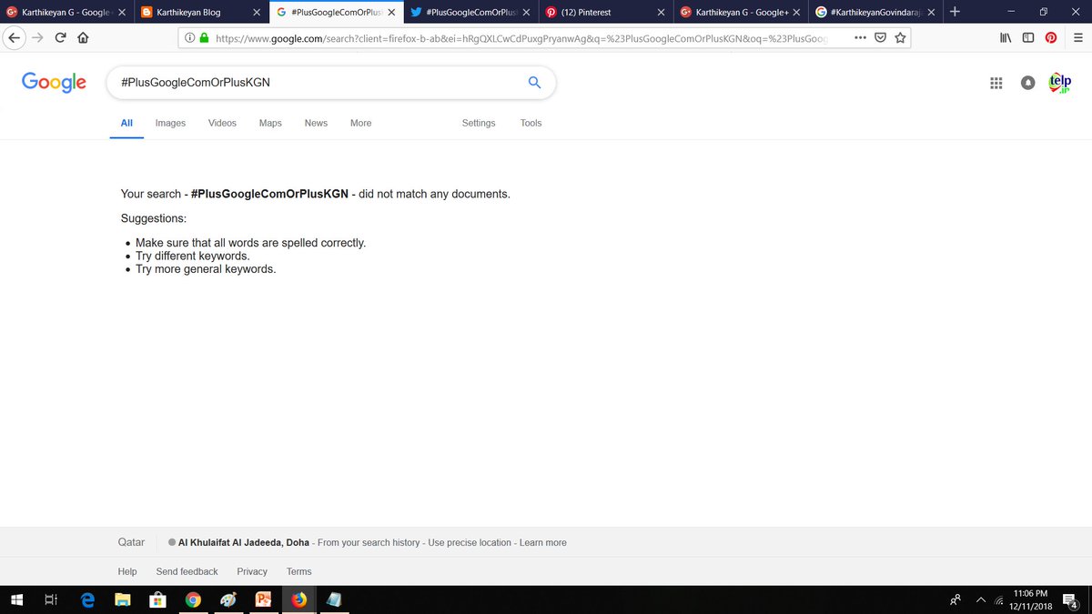Select the All results tab
This screenshot has width=1092, height=614.
126,123
